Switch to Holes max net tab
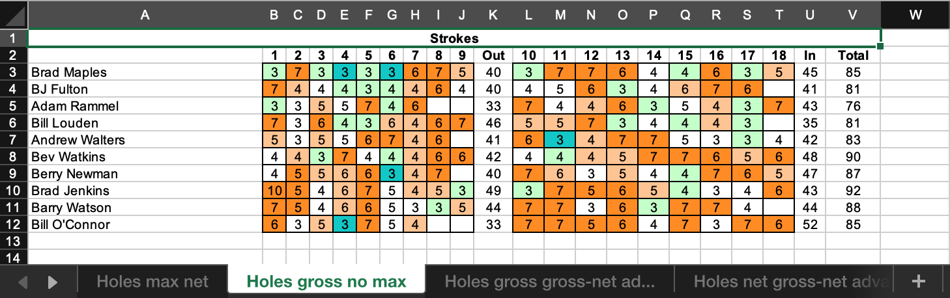This screenshot has height=298, width=950. pos(152,282)
